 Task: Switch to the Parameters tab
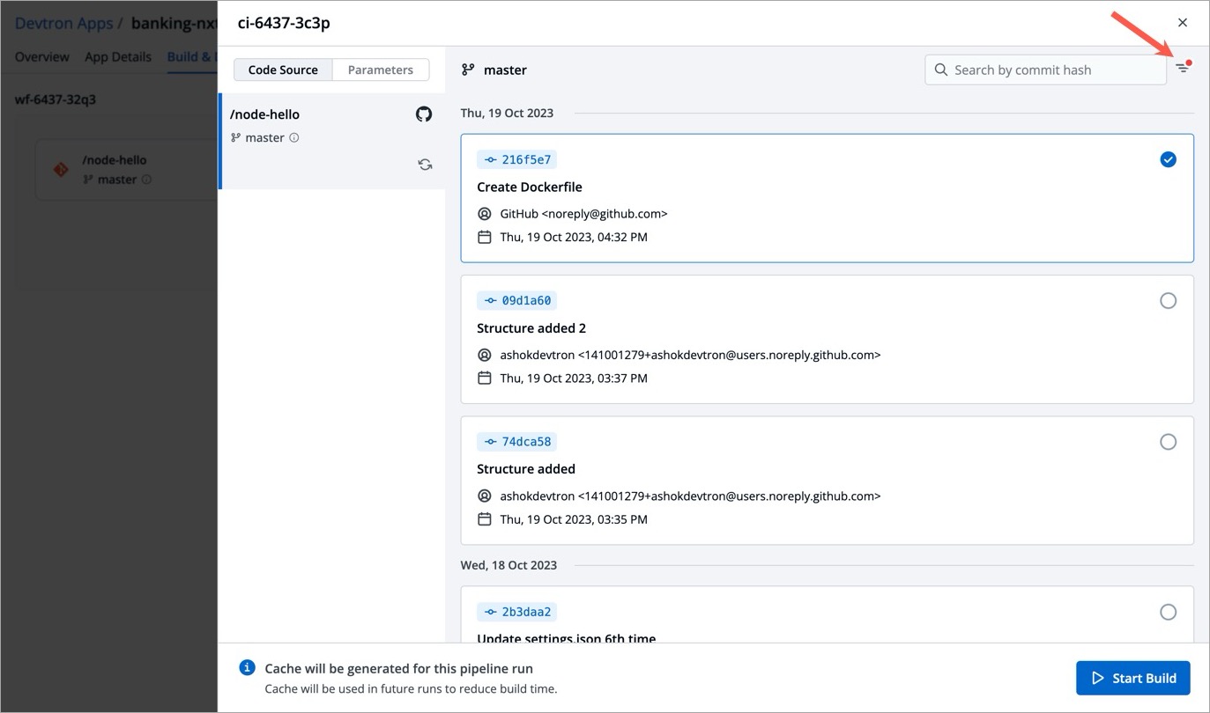point(380,70)
